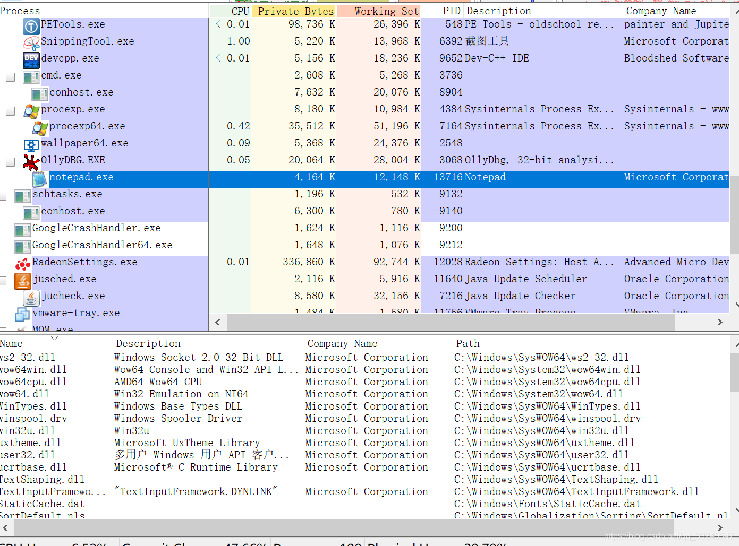
Task: Click DLL pane horizontal scrollbar left arrow
Action: (x=5, y=527)
